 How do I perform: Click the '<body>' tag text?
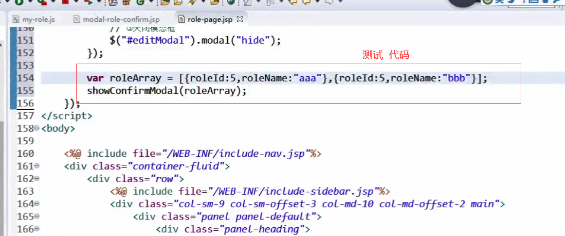pos(58,128)
